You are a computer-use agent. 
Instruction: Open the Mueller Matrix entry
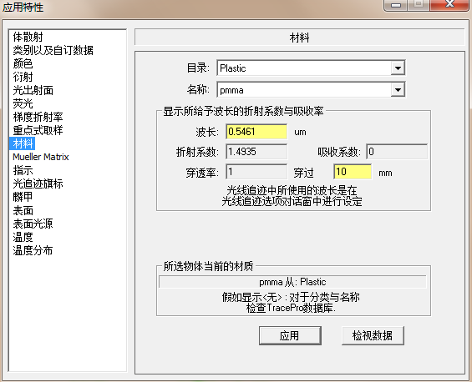(x=41, y=157)
